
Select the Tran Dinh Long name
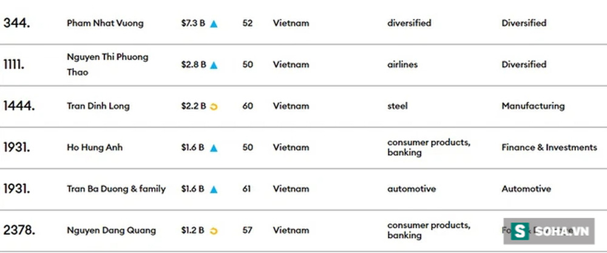98,106
